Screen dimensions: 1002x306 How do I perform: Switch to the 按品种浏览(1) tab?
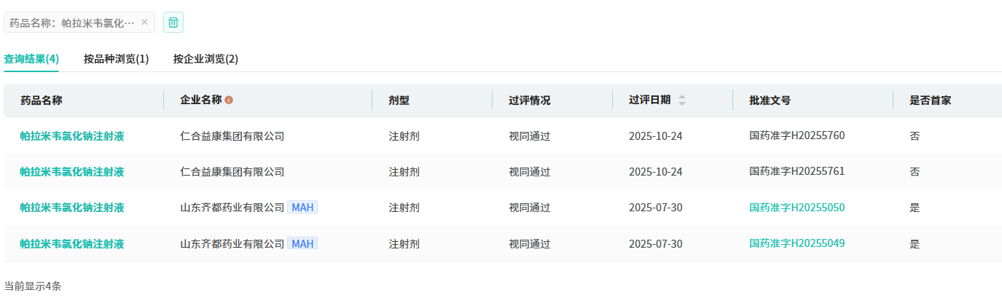tap(116, 59)
